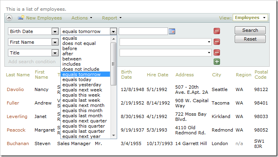Open the Davolio employee record
The height and width of the screenshot is (157, 278).
pyautogui.click(x=15, y=89)
